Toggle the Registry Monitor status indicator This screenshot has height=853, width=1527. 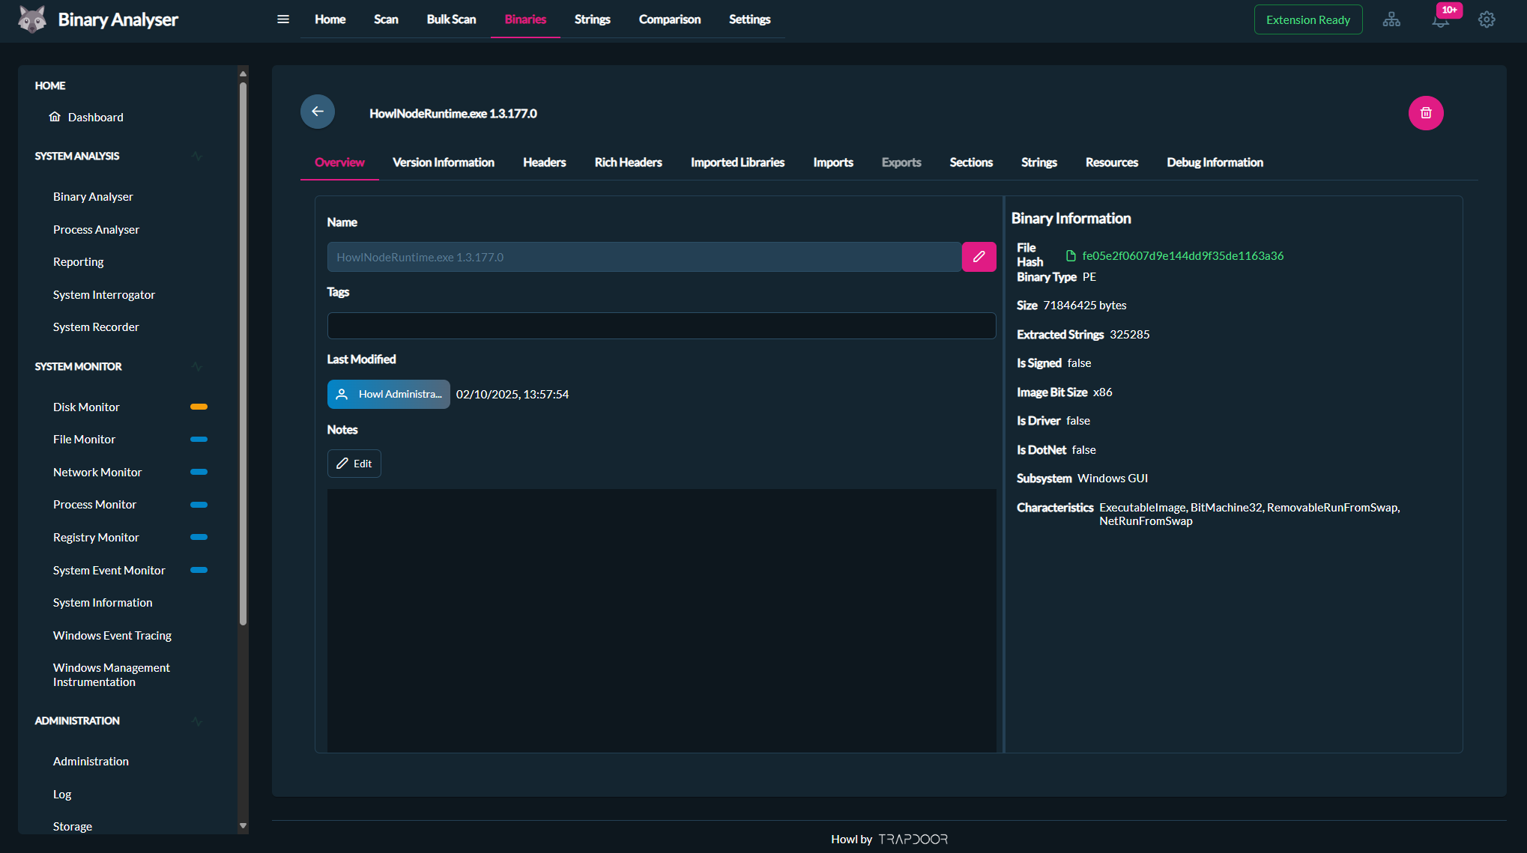pos(199,538)
